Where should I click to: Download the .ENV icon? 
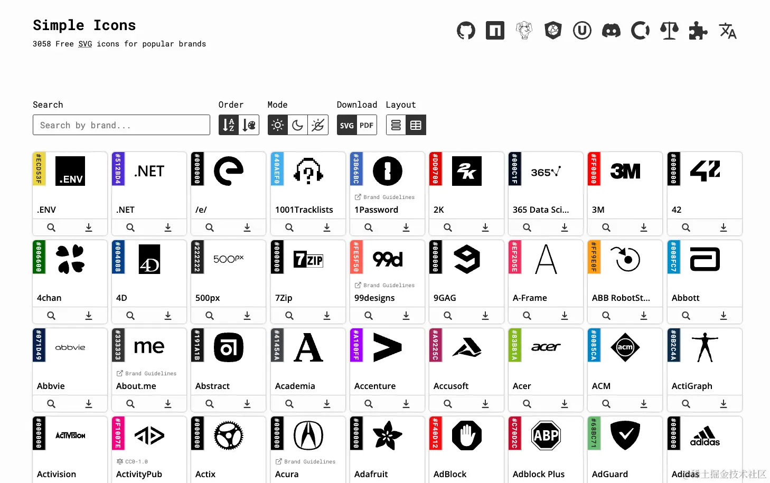(89, 228)
